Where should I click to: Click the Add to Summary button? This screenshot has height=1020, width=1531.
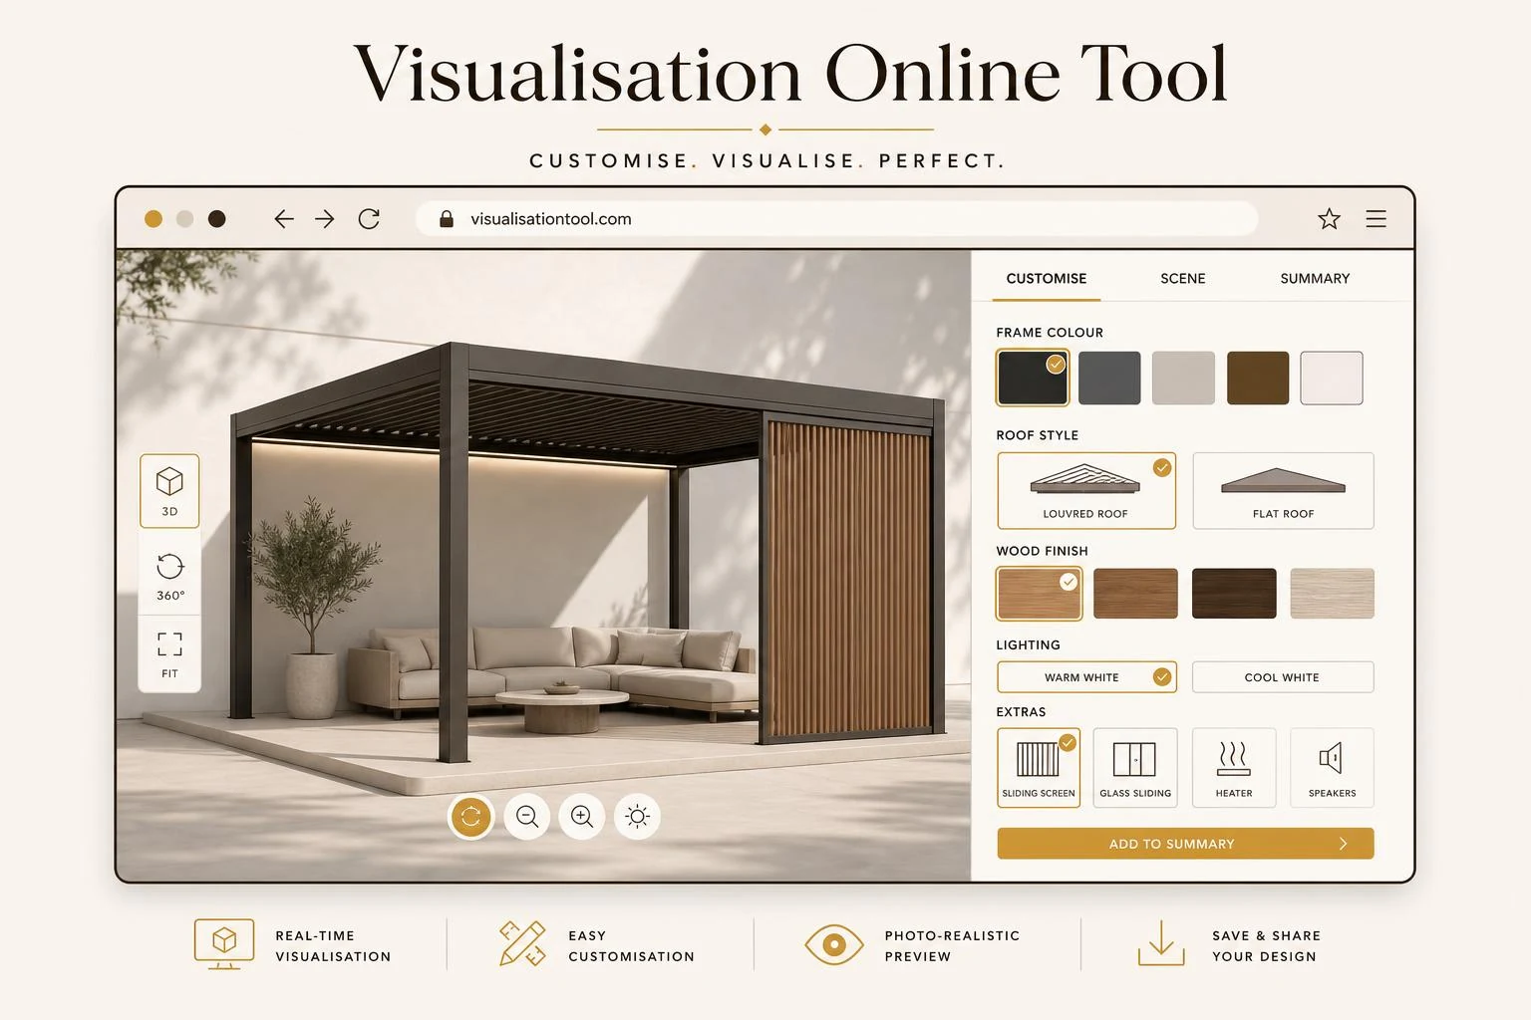point(1185,844)
